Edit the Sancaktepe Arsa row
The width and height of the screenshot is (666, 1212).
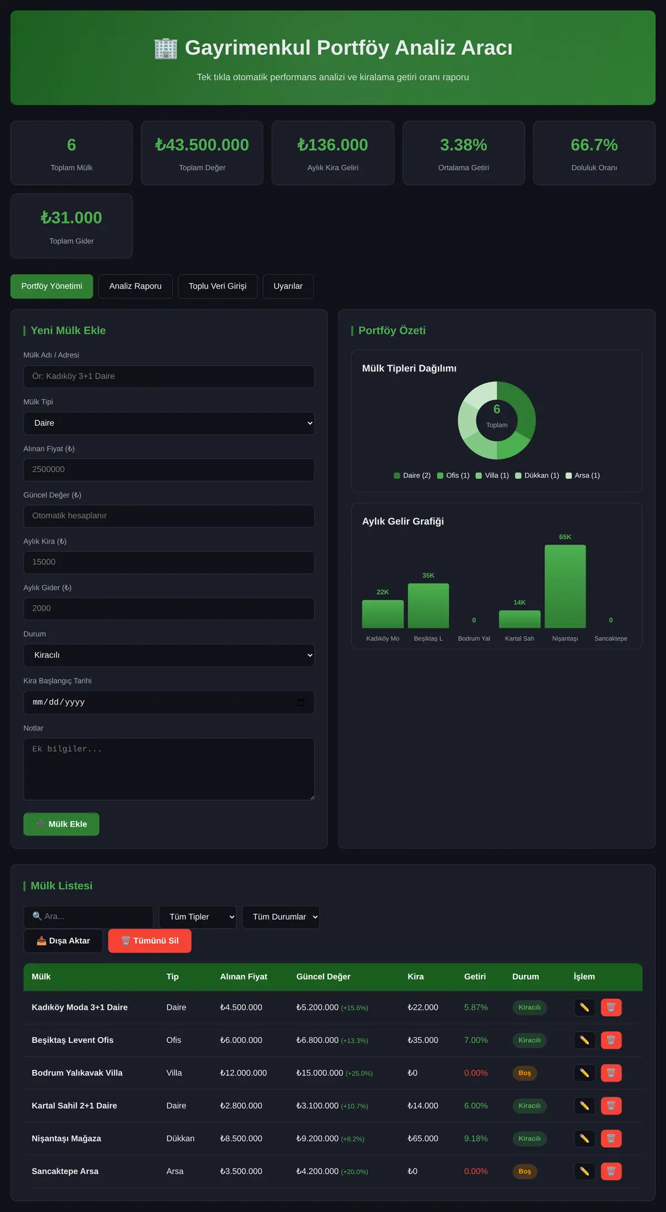[584, 1171]
